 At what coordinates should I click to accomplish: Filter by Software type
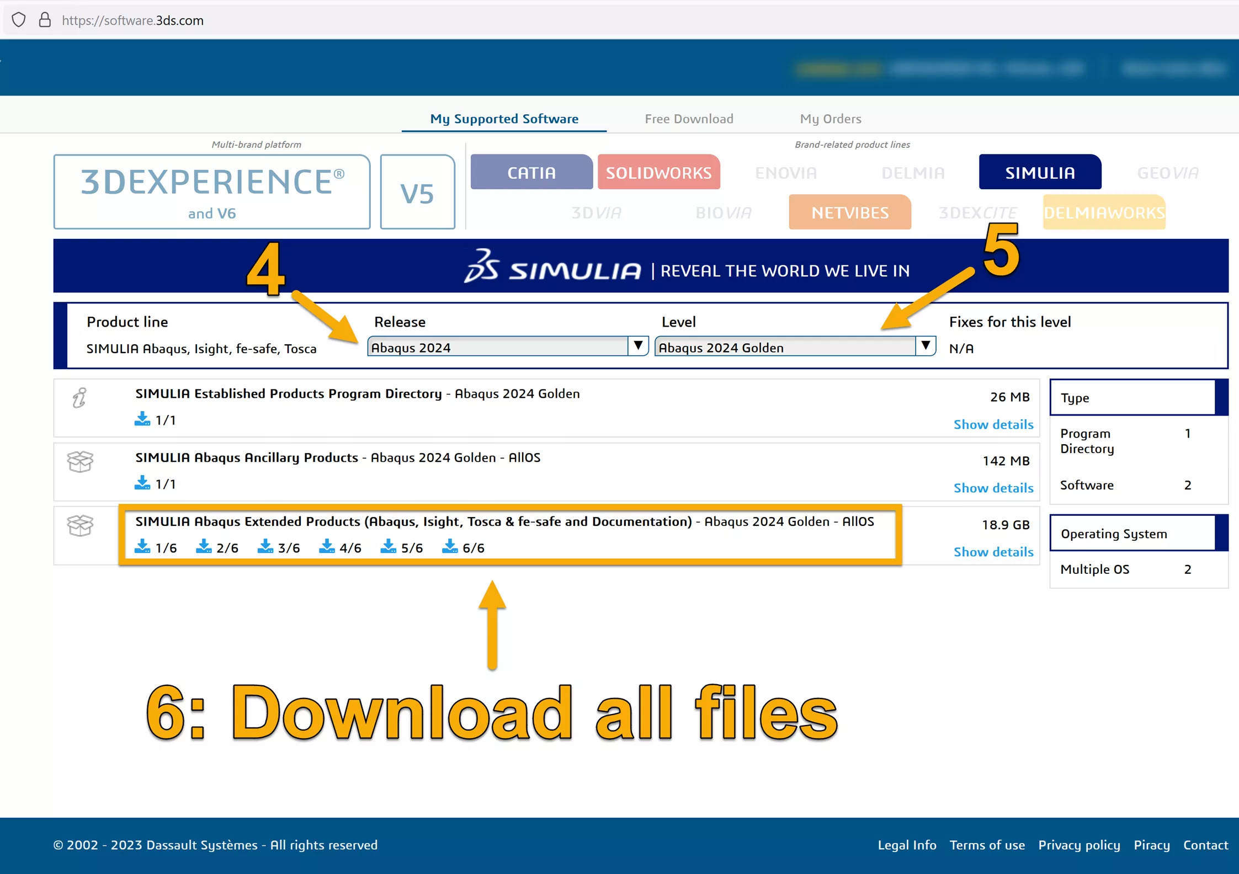coord(1125,485)
